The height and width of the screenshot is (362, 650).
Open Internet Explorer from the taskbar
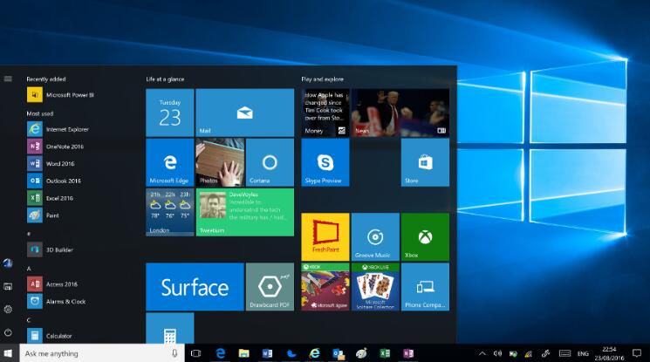pos(315,353)
